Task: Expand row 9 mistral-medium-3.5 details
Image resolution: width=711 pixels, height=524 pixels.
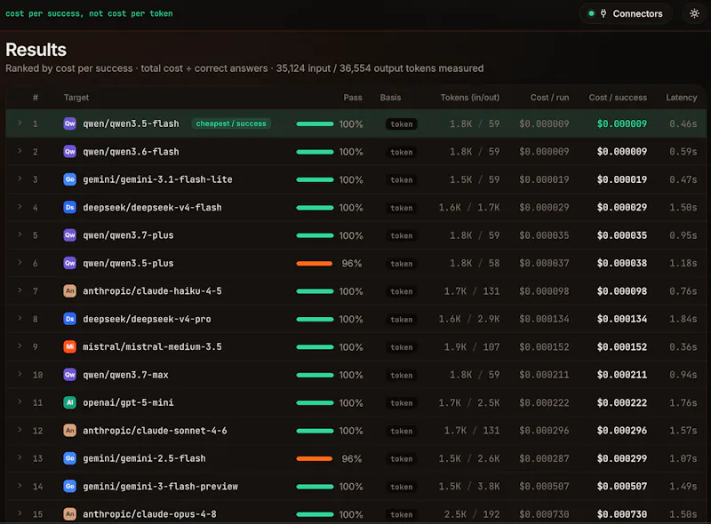Action: [x=20, y=345]
